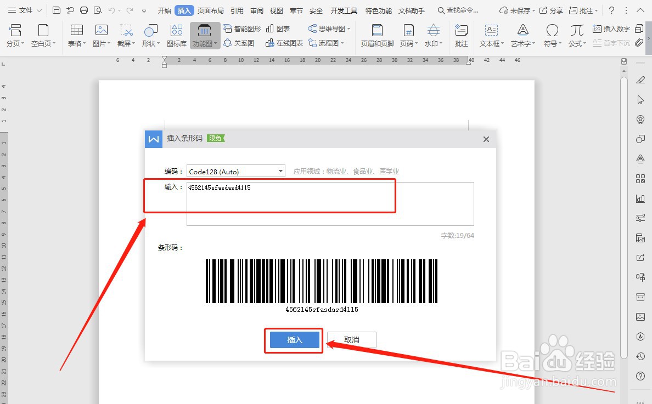Click the 查找命令 search box

pos(458,10)
